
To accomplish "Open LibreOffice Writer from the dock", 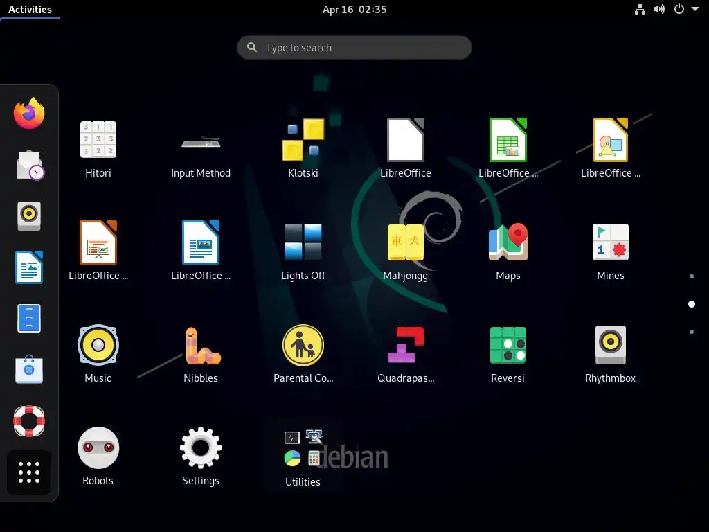I will (29, 267).
